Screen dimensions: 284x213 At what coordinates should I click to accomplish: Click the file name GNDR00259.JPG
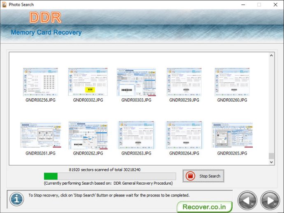pos(184,100)
